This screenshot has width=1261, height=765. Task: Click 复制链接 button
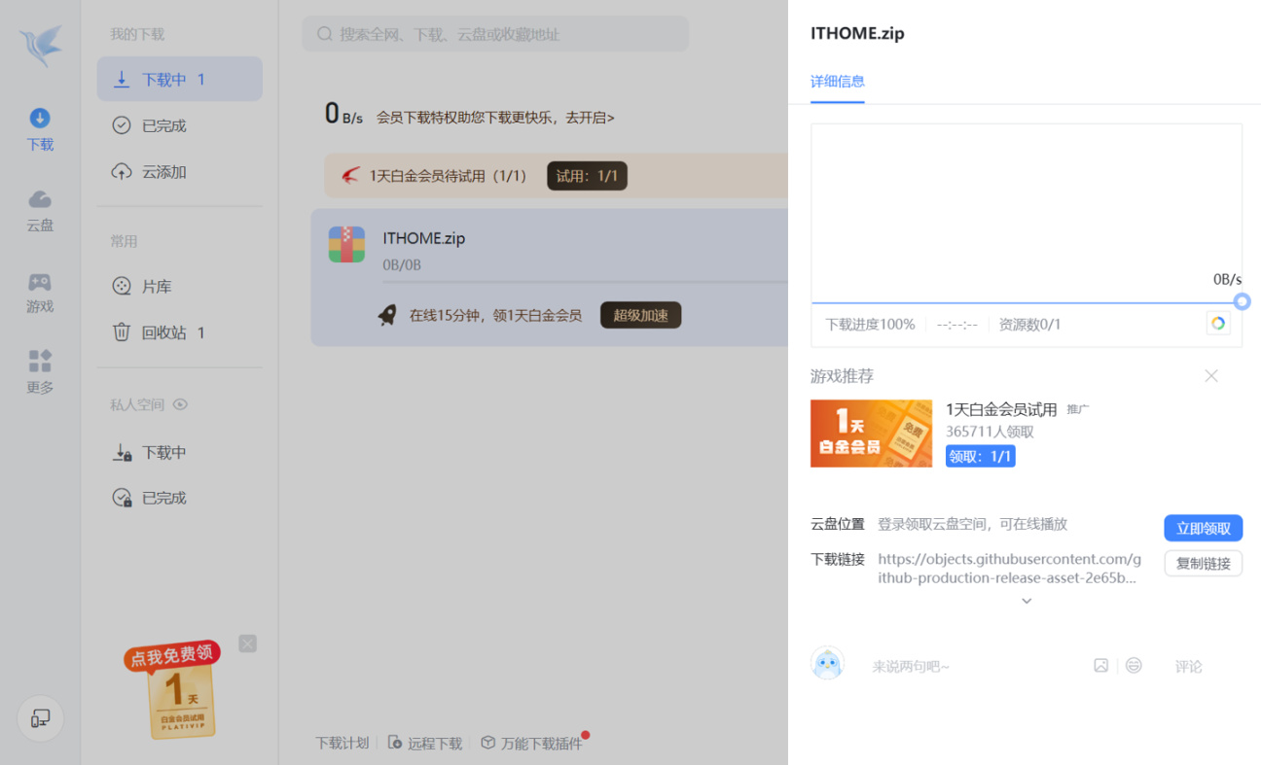coord(1203,563)
